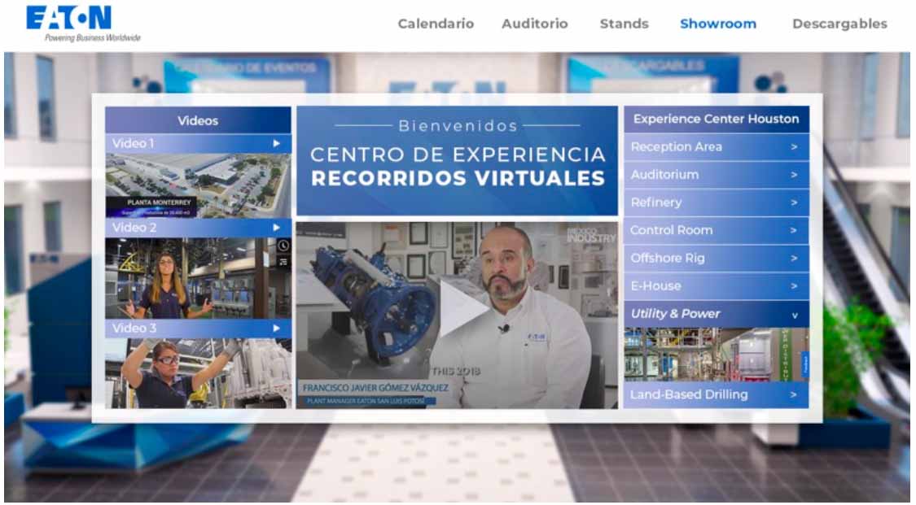Open the Utility & Power tour thumbnail
The height and width of the screenshot is (505, 916).
click(x=716, y=355)
